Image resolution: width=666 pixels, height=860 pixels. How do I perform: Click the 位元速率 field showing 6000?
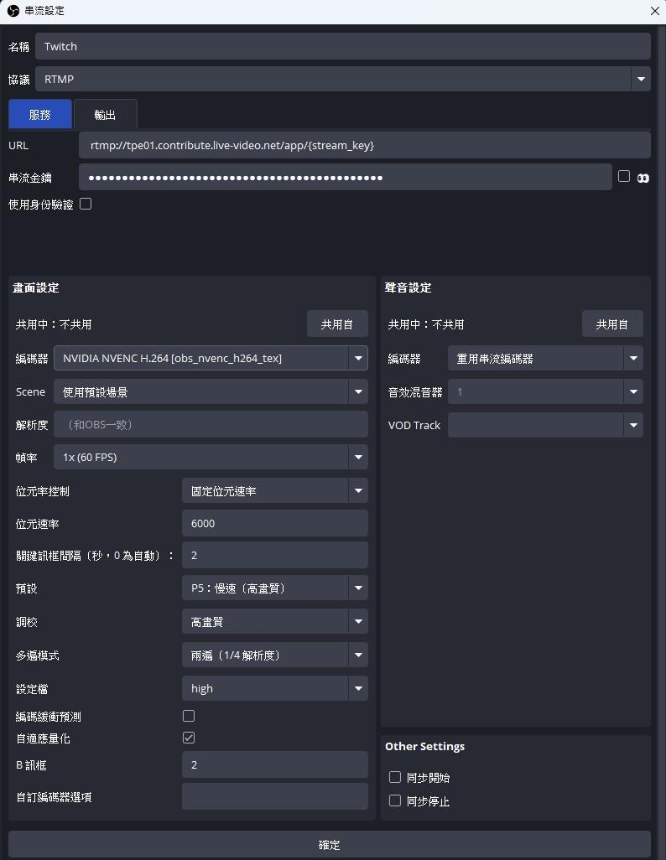pyautogui.click(x=274, y=523)
